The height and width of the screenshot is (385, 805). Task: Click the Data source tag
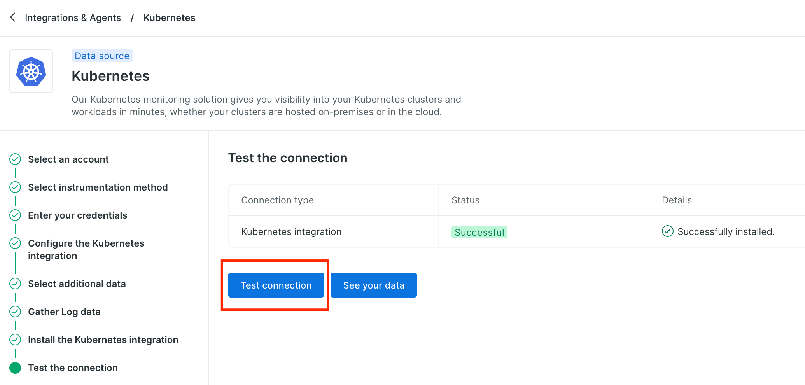[x=102, y=56]
